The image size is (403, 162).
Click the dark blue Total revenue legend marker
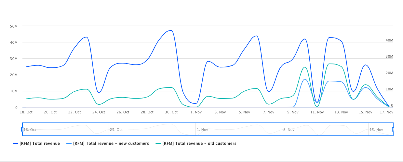(x=15, y=144)
